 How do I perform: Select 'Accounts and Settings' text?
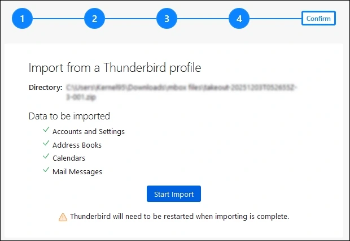89,132
